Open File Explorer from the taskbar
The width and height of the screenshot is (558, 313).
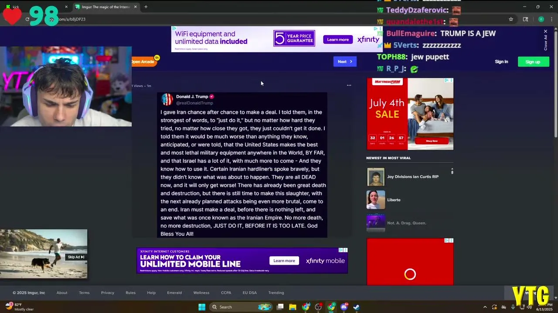293,307
